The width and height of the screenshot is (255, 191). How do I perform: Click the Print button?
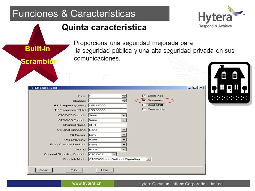click(74, 170)
